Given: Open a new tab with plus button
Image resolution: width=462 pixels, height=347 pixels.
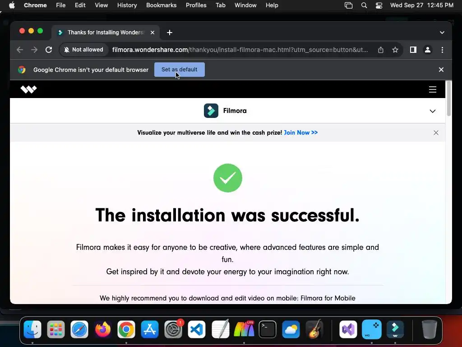Looking at the screenshot, I should coord(170,33).
